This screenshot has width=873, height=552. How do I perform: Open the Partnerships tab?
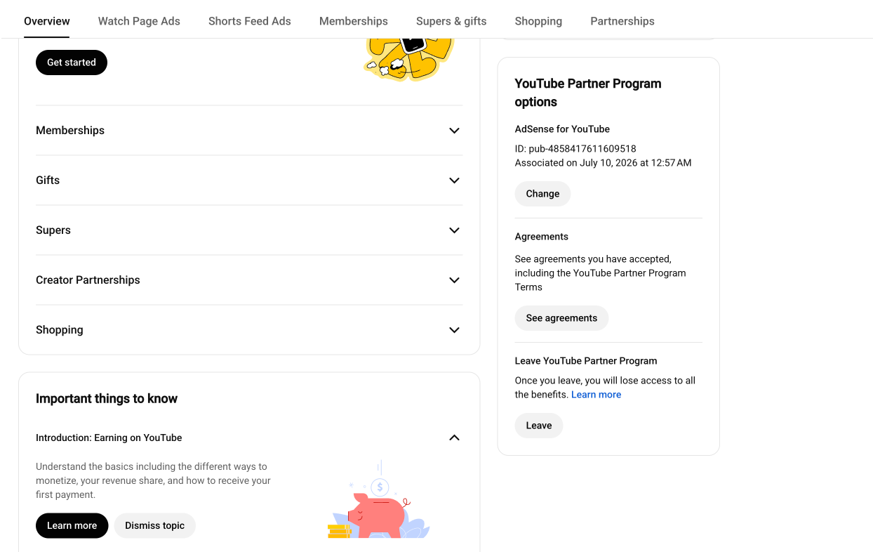pos(622,21)
